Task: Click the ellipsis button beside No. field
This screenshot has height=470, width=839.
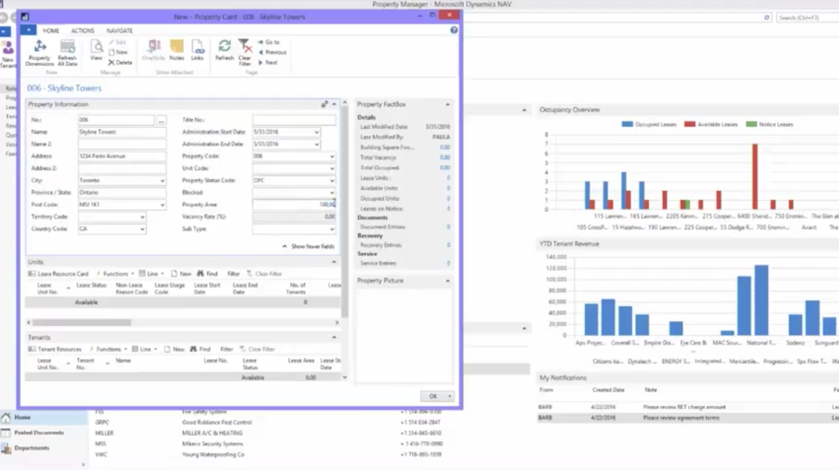Action: tap(161, 120)
